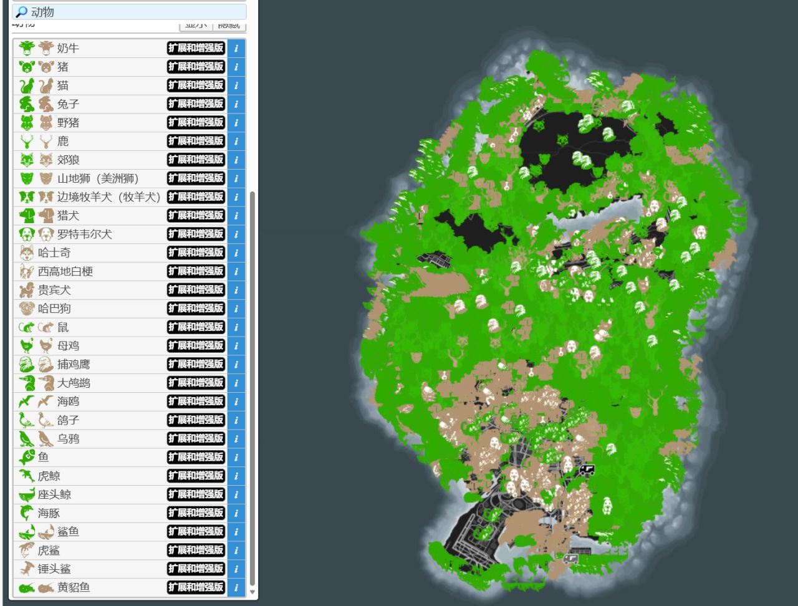Show info for the 野猪 row
This screenshot has height=606, width=798.
[236, 123]
